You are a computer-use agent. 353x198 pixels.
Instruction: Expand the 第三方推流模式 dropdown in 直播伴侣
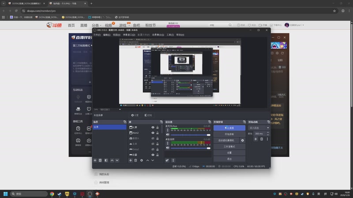pyautogui.click(x=83, y=46)
